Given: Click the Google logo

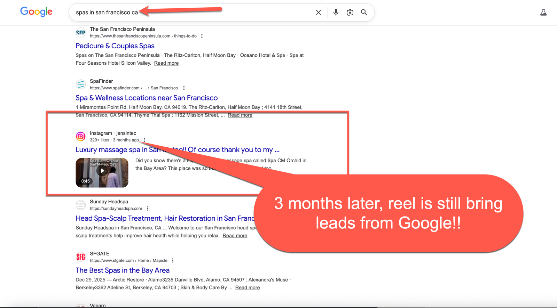Looking at the screenshot, I should pos(36,12).
